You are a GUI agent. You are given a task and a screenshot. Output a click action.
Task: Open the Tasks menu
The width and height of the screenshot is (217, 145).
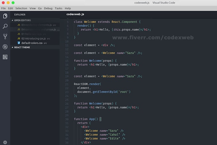point(58,8)
